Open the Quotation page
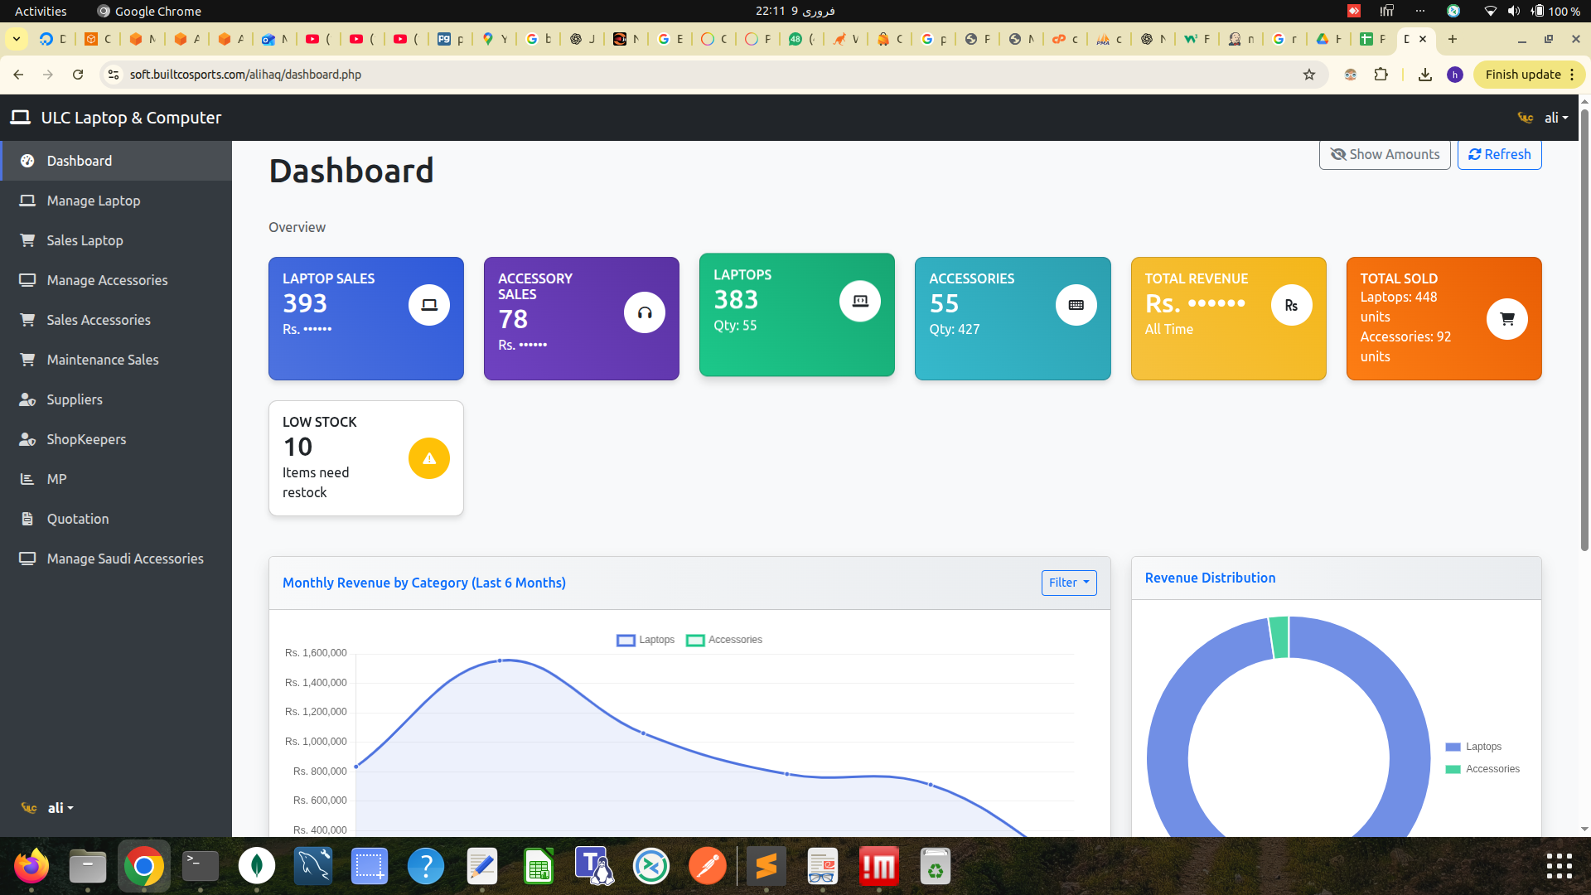1591x895 pixels. point(77,519)
